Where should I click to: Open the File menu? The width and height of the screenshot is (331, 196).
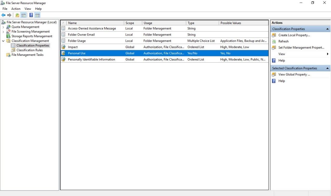5,9
